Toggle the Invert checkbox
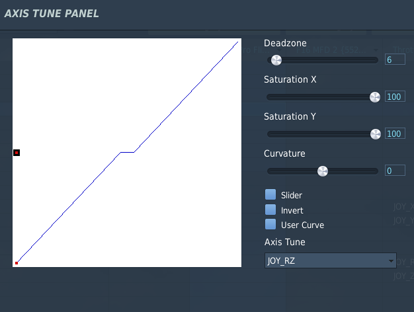The height and width of the screenshot is (312, 414). pos(270,210)
